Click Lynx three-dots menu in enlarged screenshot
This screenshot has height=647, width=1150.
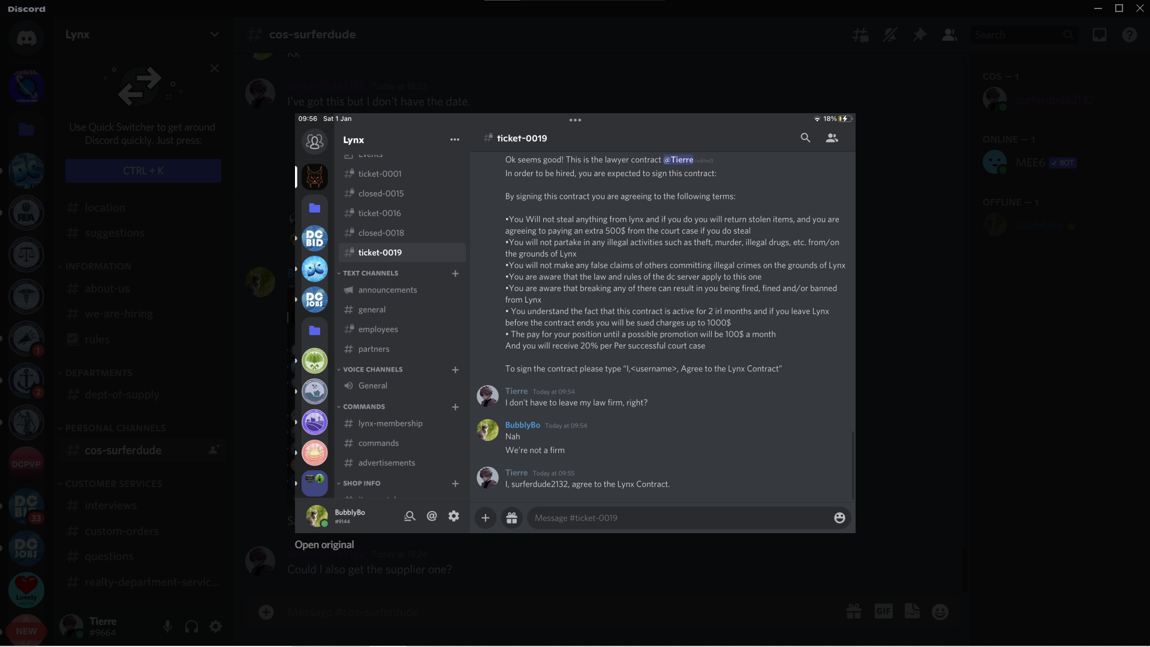click(x=454, y=140)
